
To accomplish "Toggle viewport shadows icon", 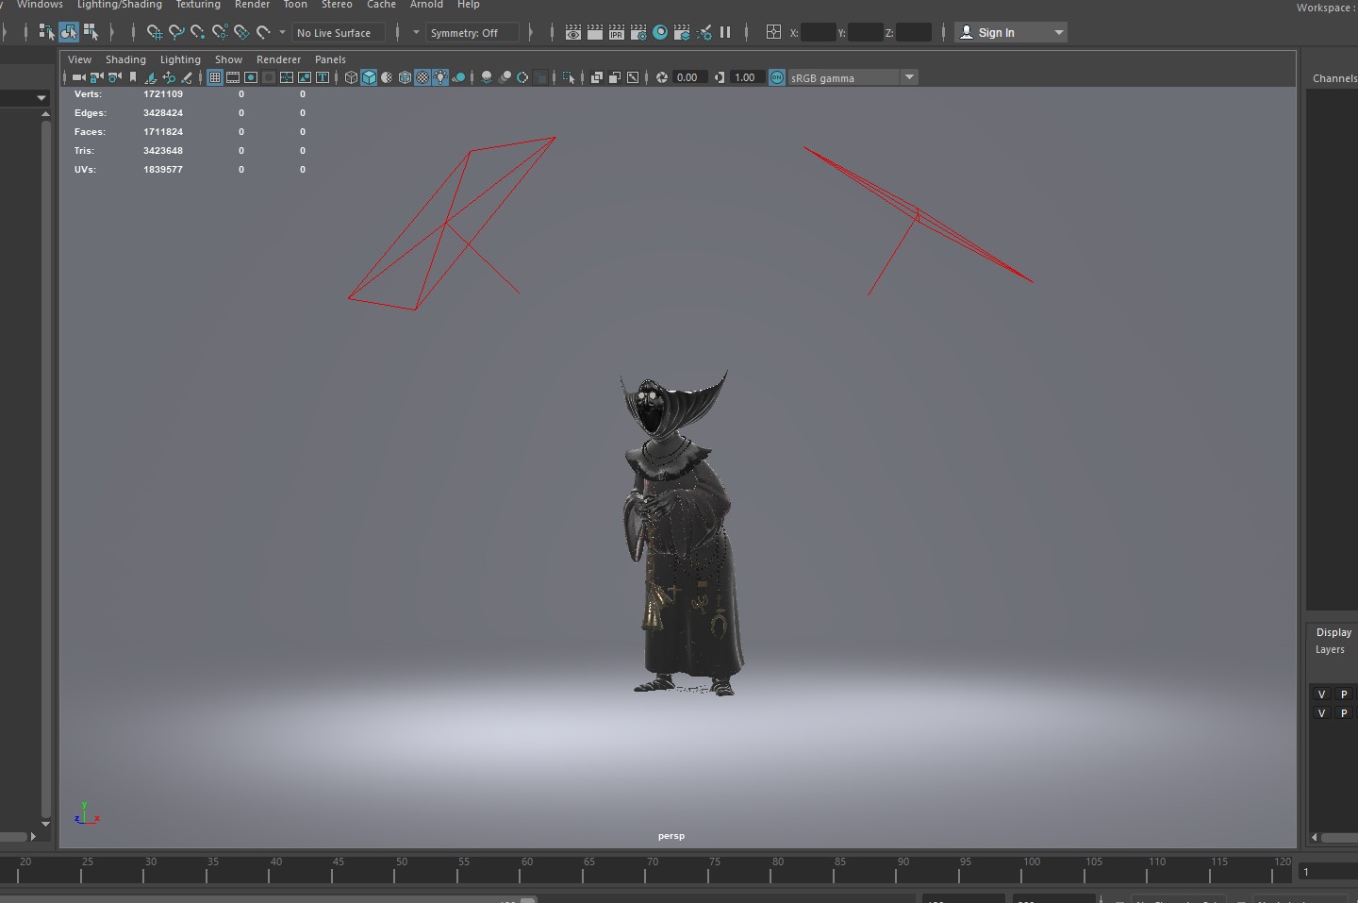I will 459,77.
